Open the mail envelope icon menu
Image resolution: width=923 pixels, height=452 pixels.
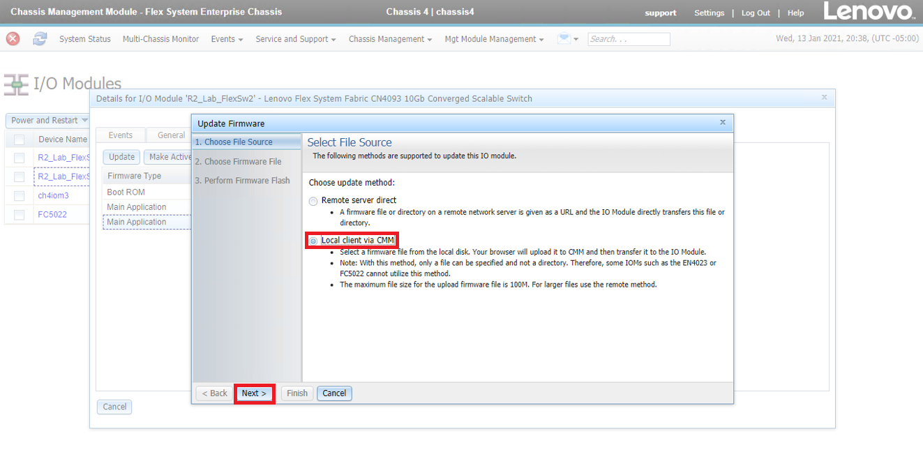568,39
